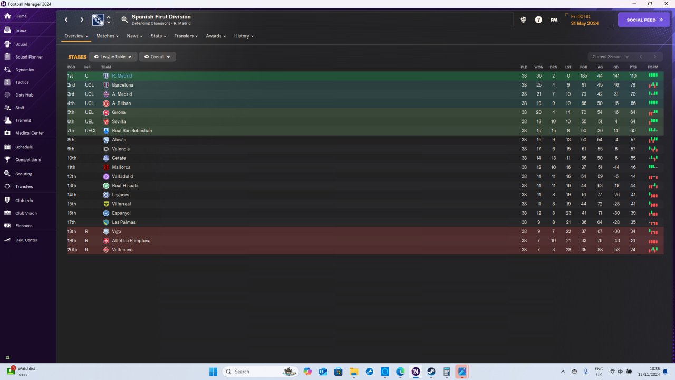Open the R. Madrid team link
Viewport: 675px width, 380px height.
tap(122, 76)
